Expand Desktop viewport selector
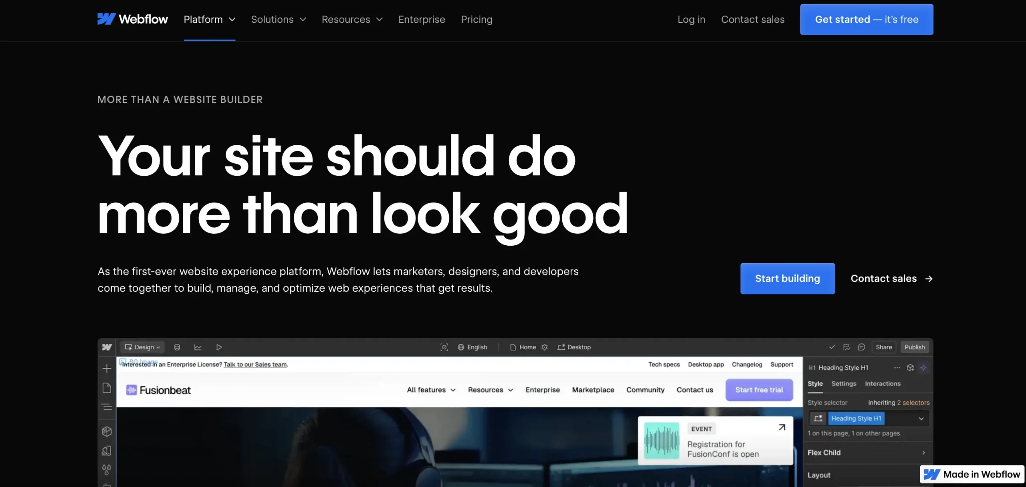 coord(575,347)
